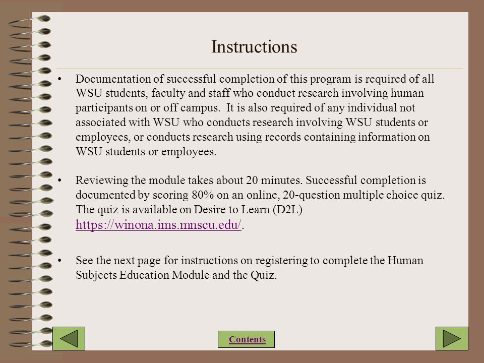Viewport: 484px width, 363px height.
Task: Click "WSU students or employees." closing line
Action: [x=146, y=152]
